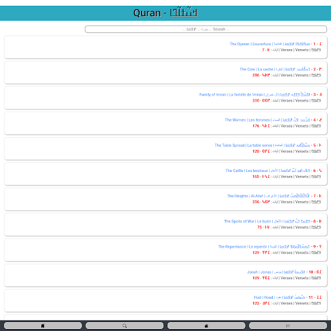This screenshot has width=331, height=331.
Task: Go to home via bottom bar button
Action: tap(206, 326)
